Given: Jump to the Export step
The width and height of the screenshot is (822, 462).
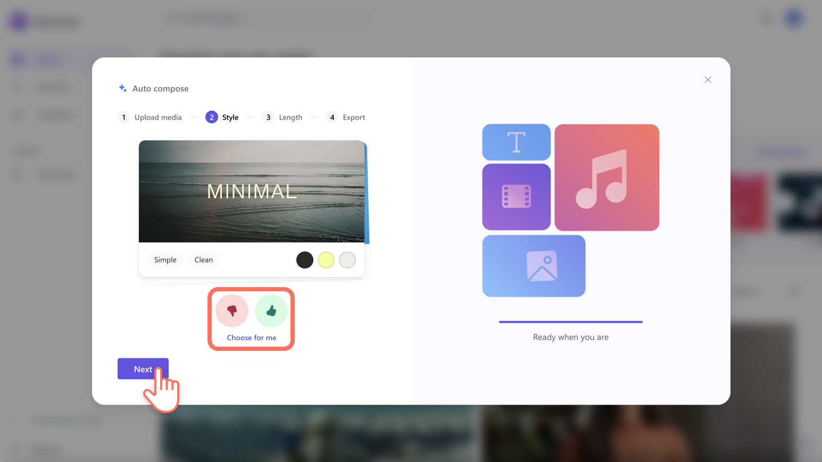Looking at the screenshot, I should coord(346,117).
